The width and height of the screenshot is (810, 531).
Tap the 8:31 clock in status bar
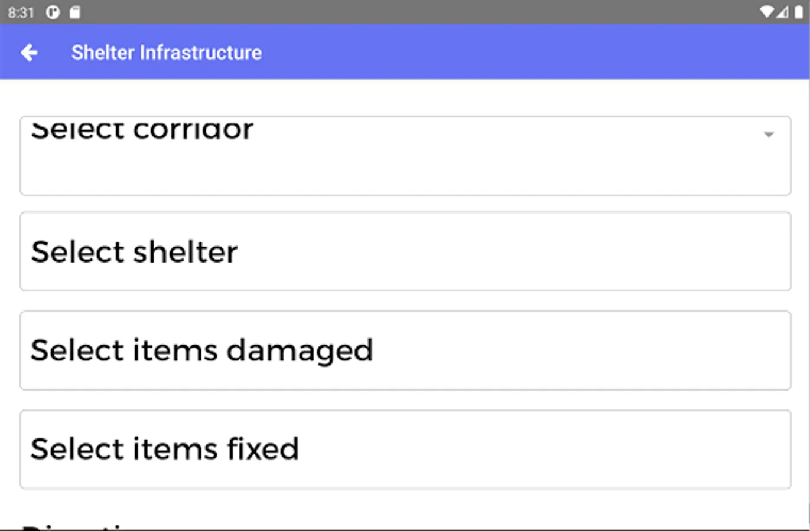(x=21, y=12)
